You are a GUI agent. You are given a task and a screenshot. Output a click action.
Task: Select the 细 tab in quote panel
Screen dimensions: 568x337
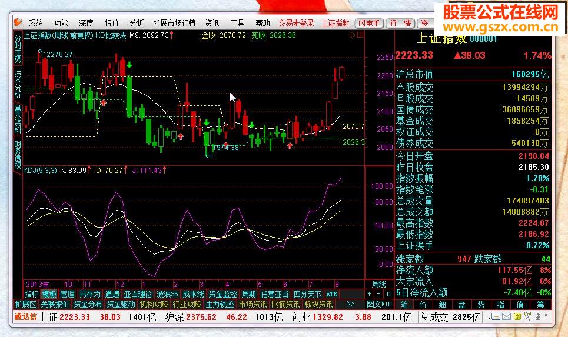(443, 305)
